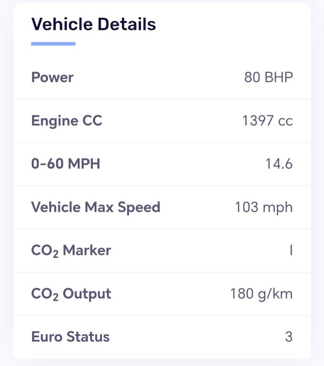This screenshot has width=324, height=366.
Task: Select the CO2 Marker label
Action: pyautogui.click(x=71, y=251)
